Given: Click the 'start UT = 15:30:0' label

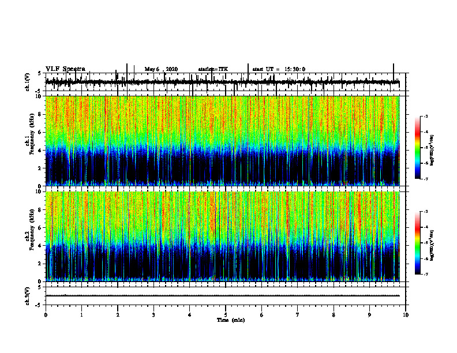Looking at the screenshot, I should tap(279, 69).
